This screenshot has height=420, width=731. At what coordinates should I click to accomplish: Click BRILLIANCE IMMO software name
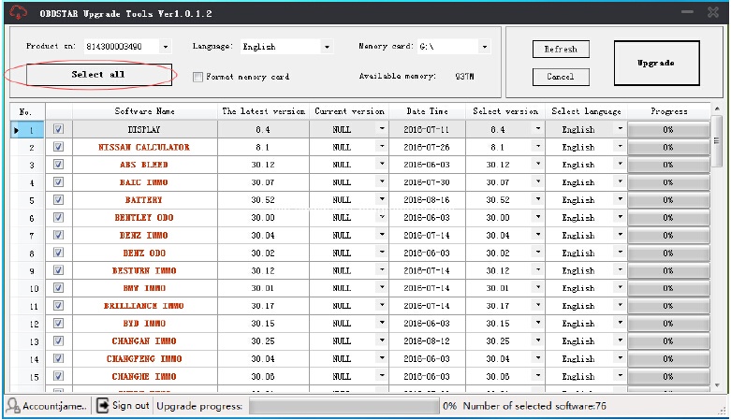click(x=143, y=306)
